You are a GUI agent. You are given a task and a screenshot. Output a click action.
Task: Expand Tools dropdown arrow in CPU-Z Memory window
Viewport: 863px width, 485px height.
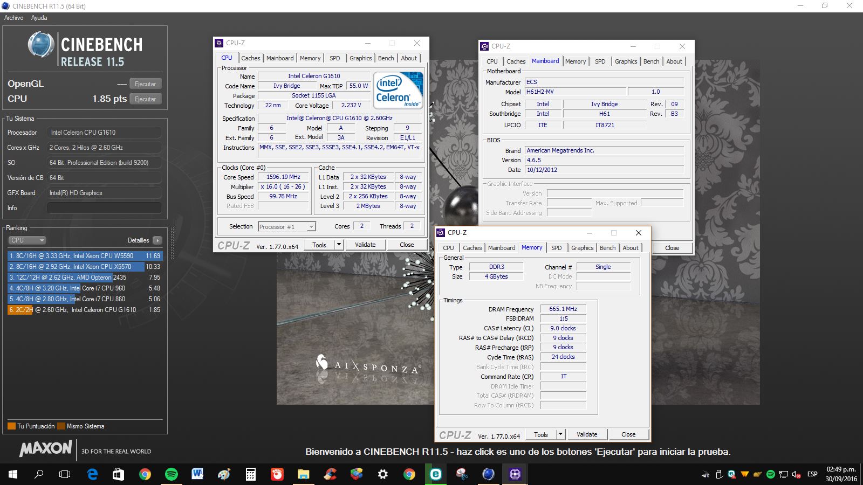pos(560,434)
